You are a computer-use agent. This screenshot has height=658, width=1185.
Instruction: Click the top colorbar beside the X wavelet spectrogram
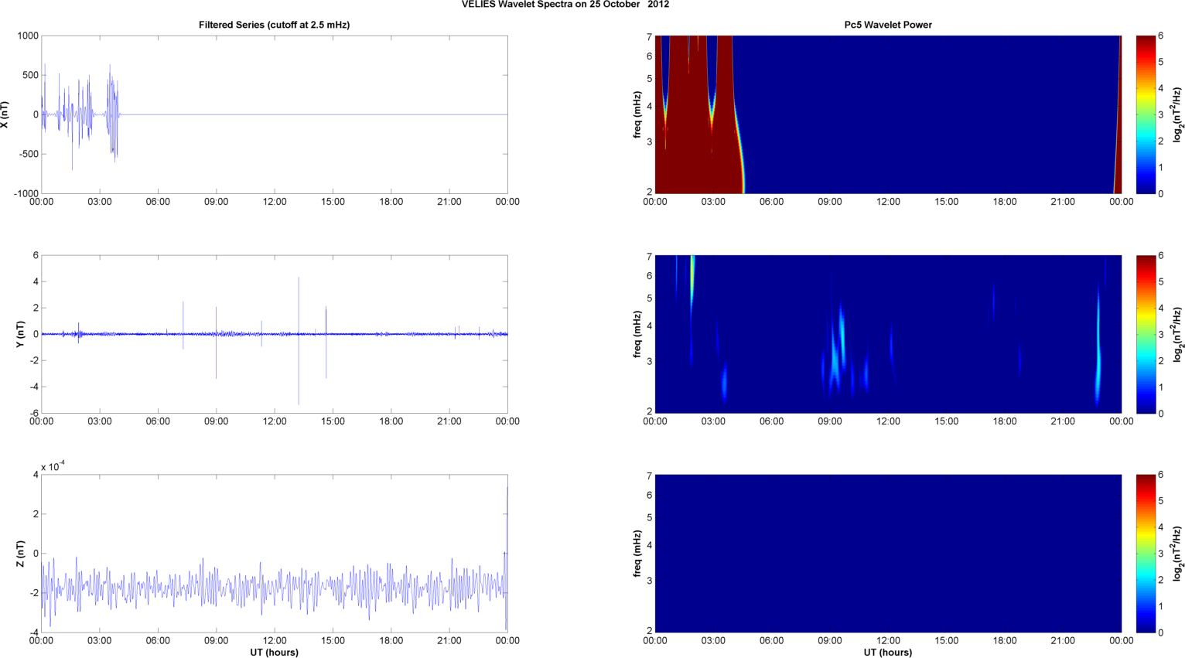point(1145,114)
